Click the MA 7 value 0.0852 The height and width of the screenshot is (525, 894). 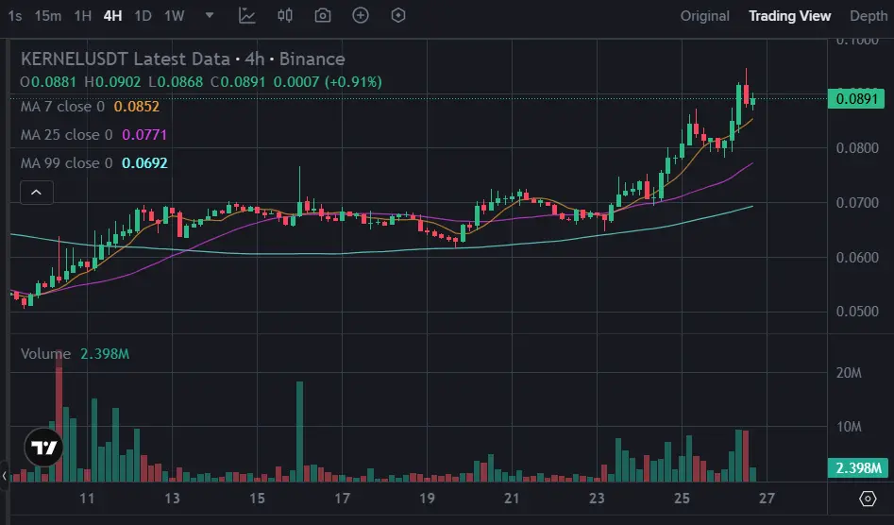click(137, 107)
